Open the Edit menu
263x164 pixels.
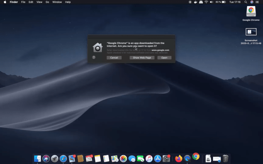point(31,2)
